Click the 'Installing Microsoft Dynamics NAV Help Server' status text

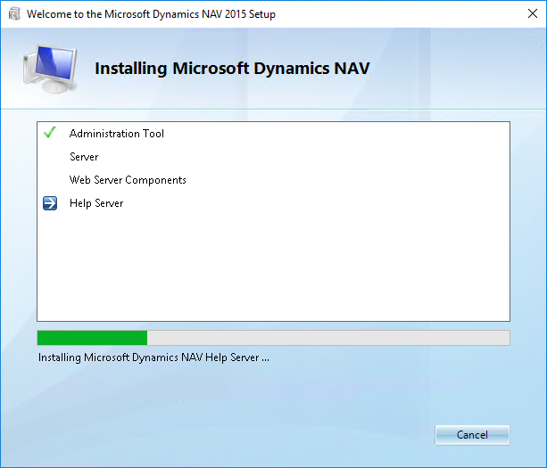point(153,357)
